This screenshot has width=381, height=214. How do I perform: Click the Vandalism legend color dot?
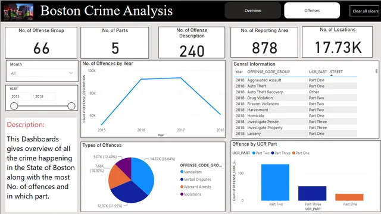point(182,172)
